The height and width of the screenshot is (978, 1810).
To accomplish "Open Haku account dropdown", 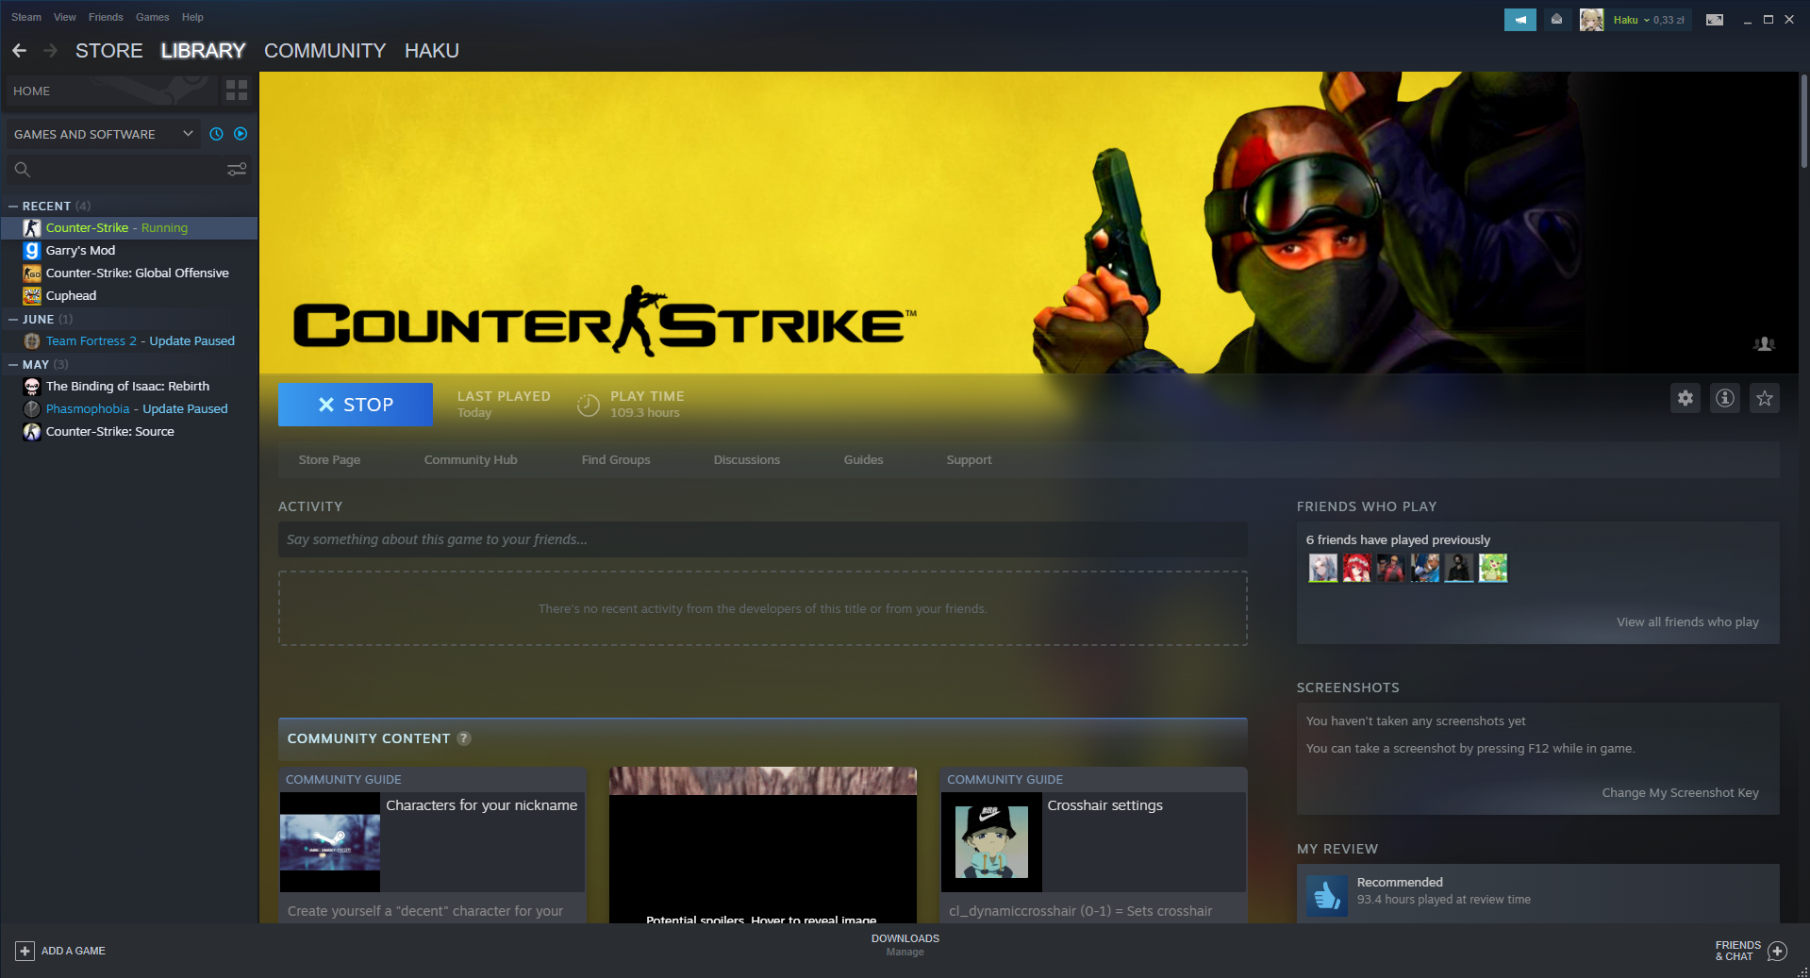I will pos(1648,20).
